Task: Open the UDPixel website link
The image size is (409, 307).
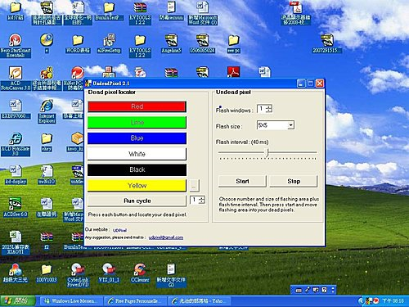Action: click(x=119, y=230)
